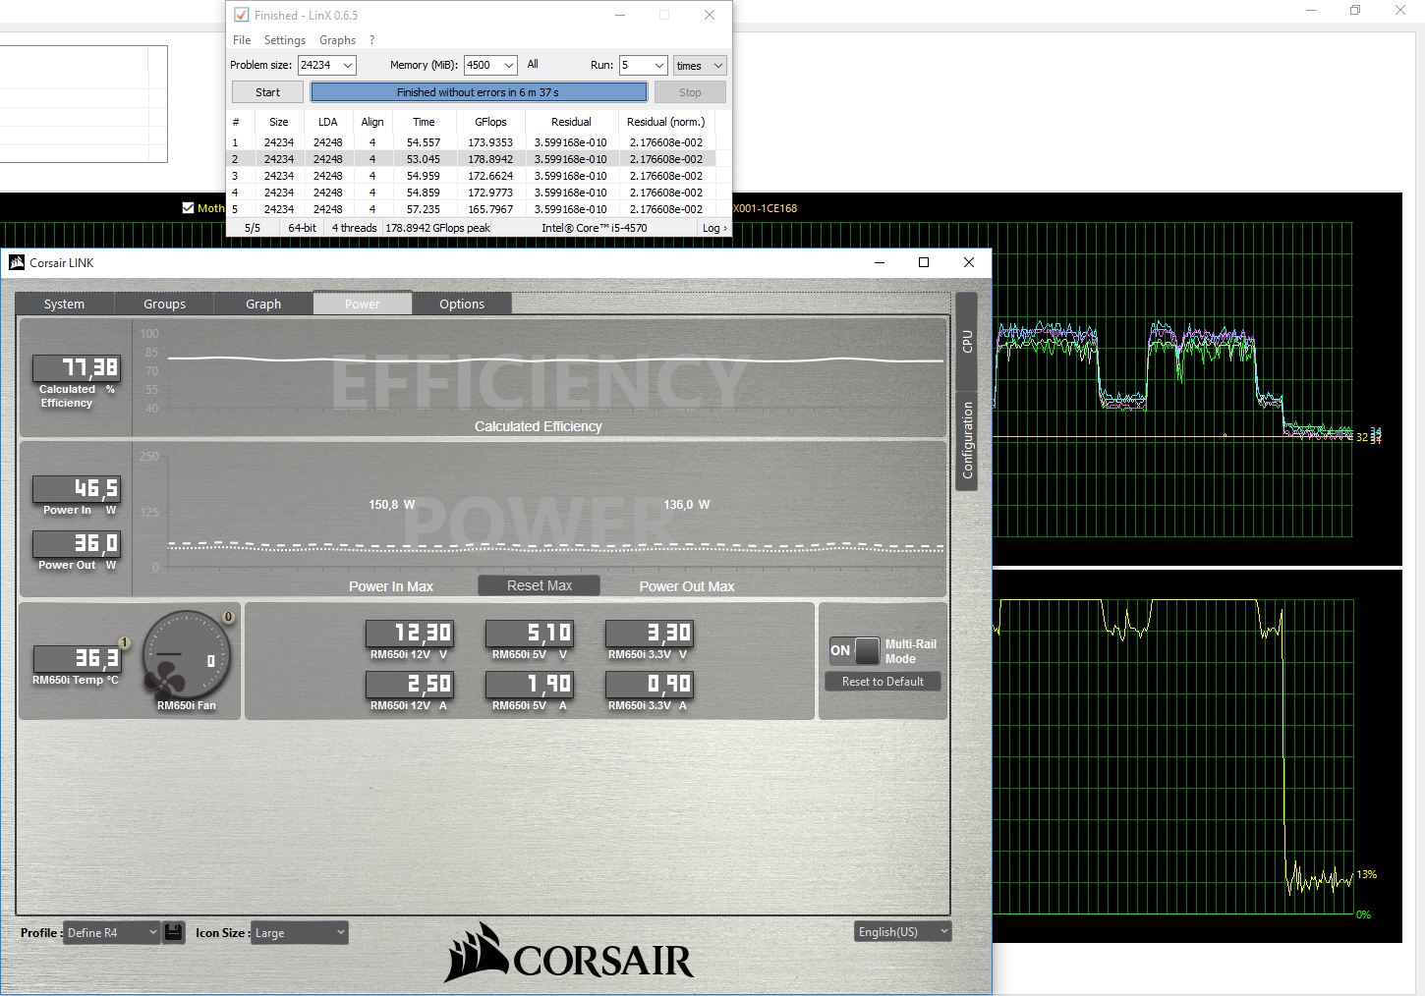The height and width of the screenshot is (996, 1425).
Task: Click the RM650i 12V voltage readout
Action: 409,633
